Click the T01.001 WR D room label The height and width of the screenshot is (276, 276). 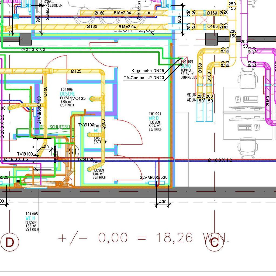point(156,122)
